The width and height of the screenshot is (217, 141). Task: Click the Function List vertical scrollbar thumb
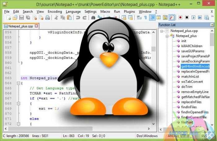[x=212, y=40]
